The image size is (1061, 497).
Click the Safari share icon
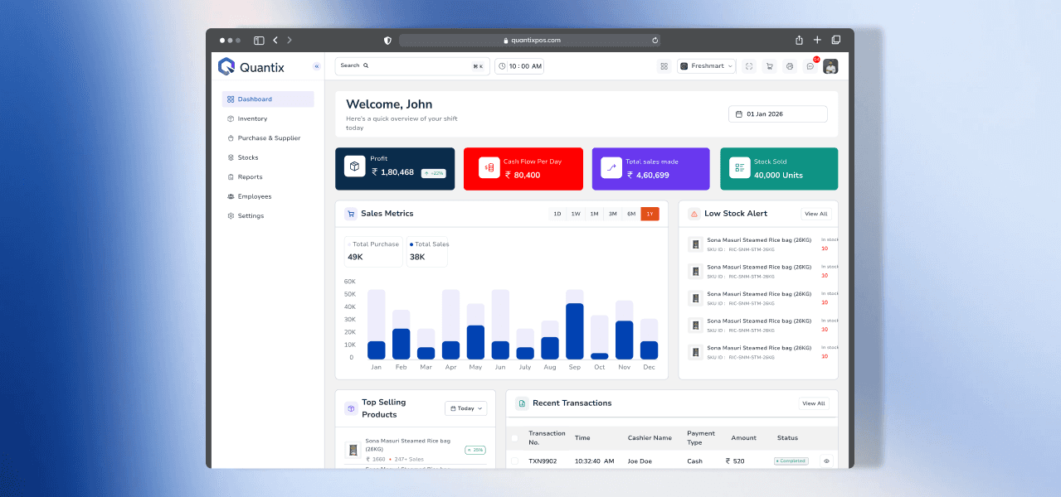pos(799,40)
